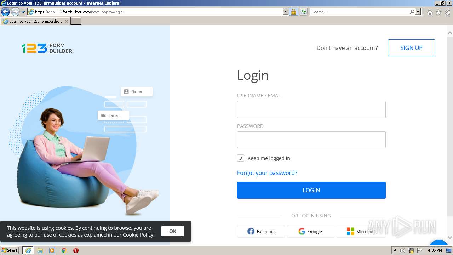The height and width of the screenshot is (255, 453).
Task: Click the 123 Form Builder logo
Action: coord(47,48)
